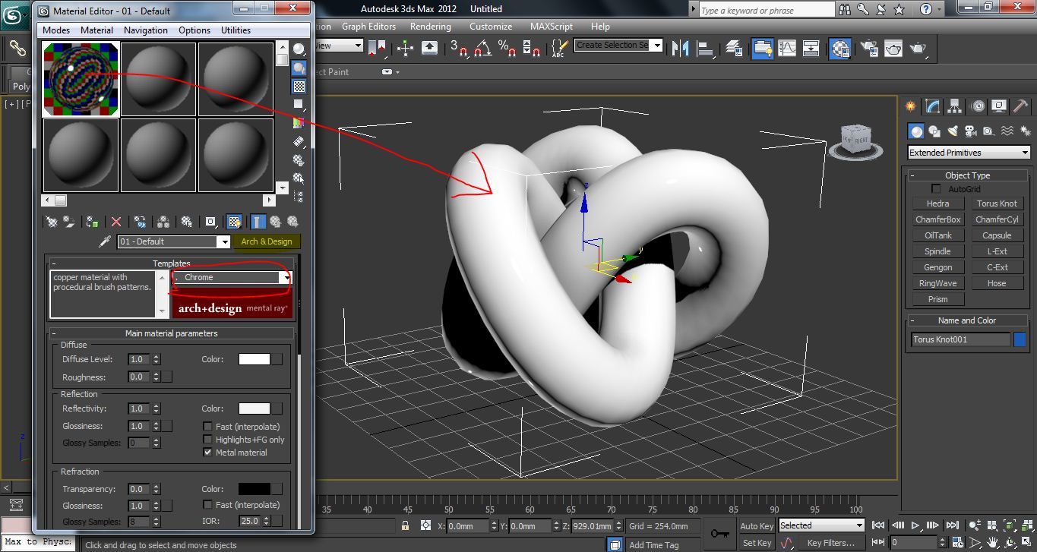Select the Cameras category icon
Image resolution: width=1037 pixels, height=552 pixels.
(969, 131)
